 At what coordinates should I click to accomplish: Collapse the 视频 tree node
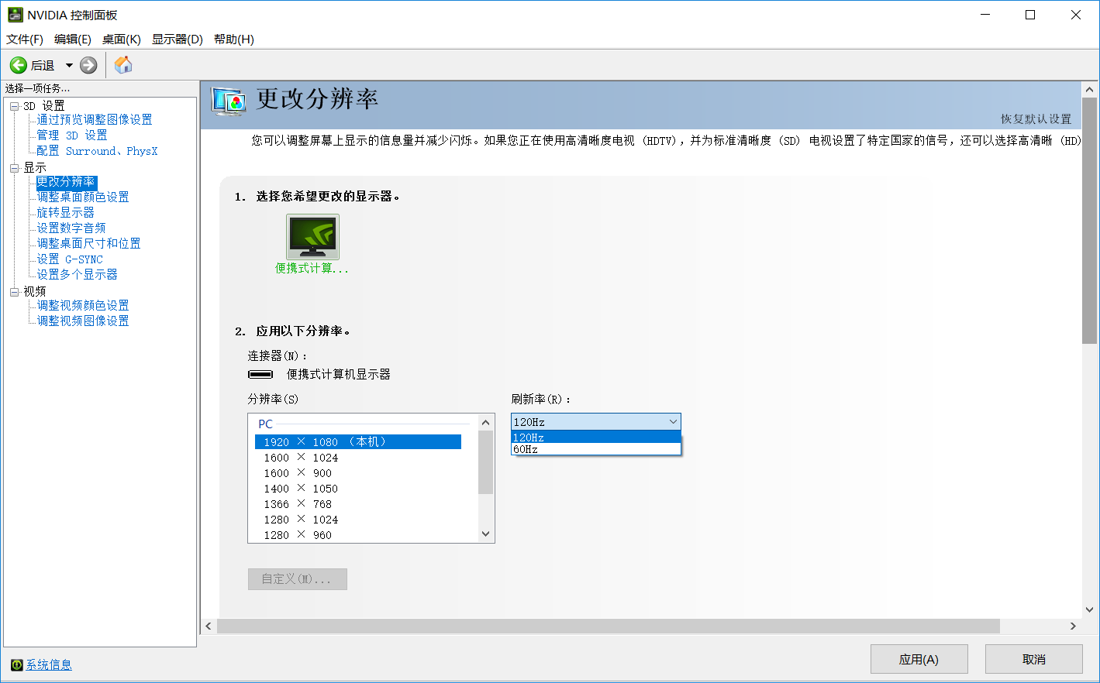(14, 292)
